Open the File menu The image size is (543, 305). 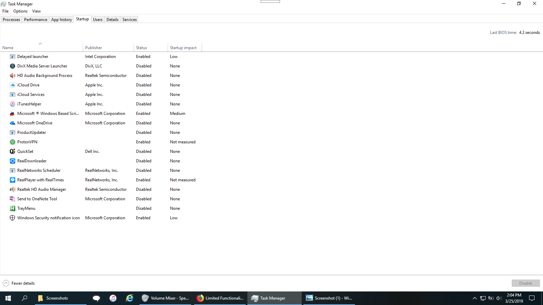pyautogui.click(x=5, y=11)
